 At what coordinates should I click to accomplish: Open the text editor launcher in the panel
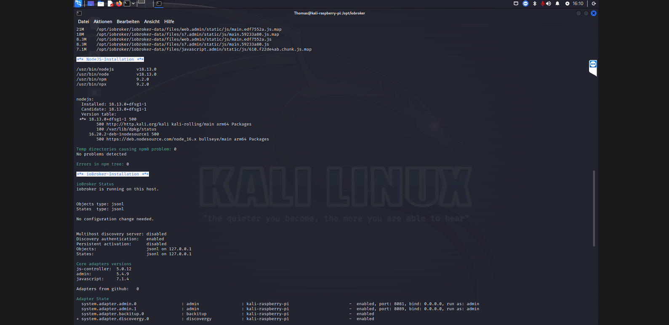click(110, 3)
